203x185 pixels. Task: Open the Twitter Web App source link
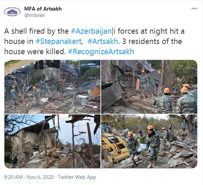pyautogui.click(x=77, y=177)
